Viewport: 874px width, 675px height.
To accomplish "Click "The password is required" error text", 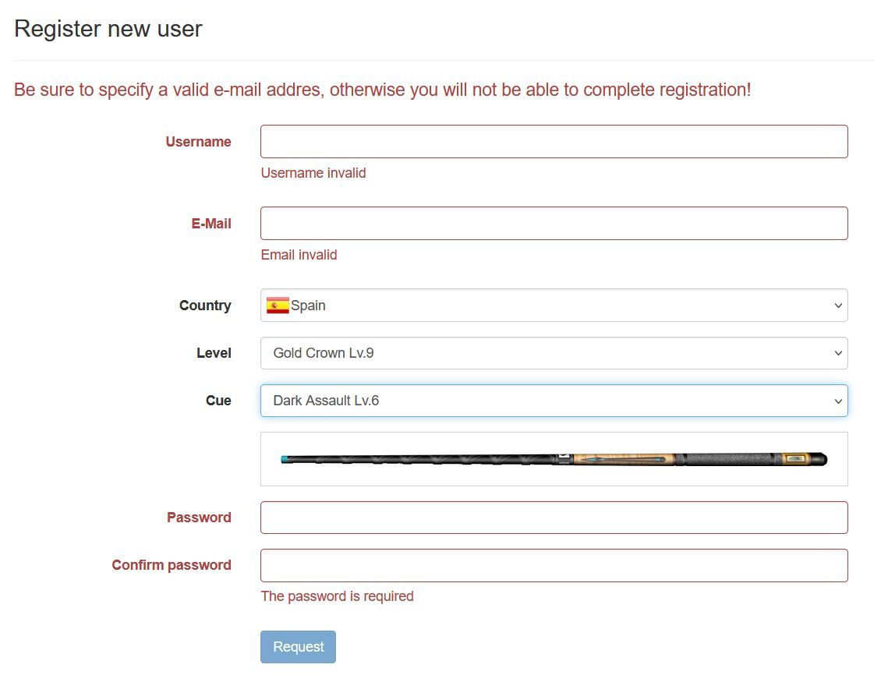I will 337,596.
